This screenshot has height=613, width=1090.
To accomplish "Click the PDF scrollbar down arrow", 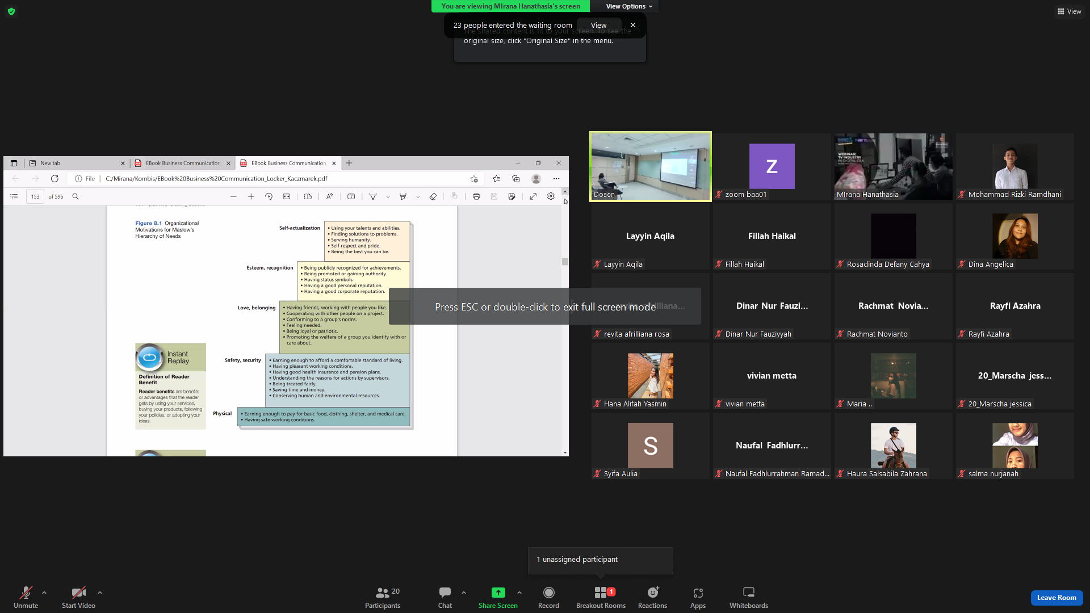I will [565, 453].
